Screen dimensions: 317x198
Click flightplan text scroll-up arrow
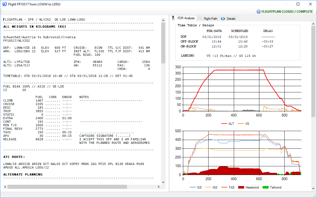tap(163, 20)
